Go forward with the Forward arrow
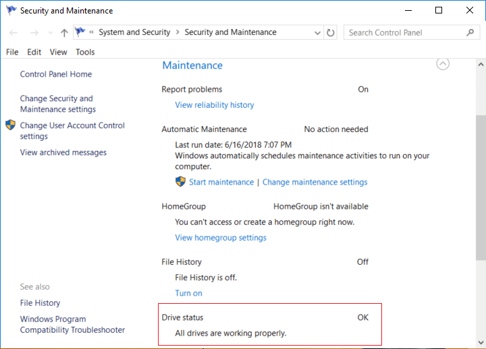 pos(34,32)
